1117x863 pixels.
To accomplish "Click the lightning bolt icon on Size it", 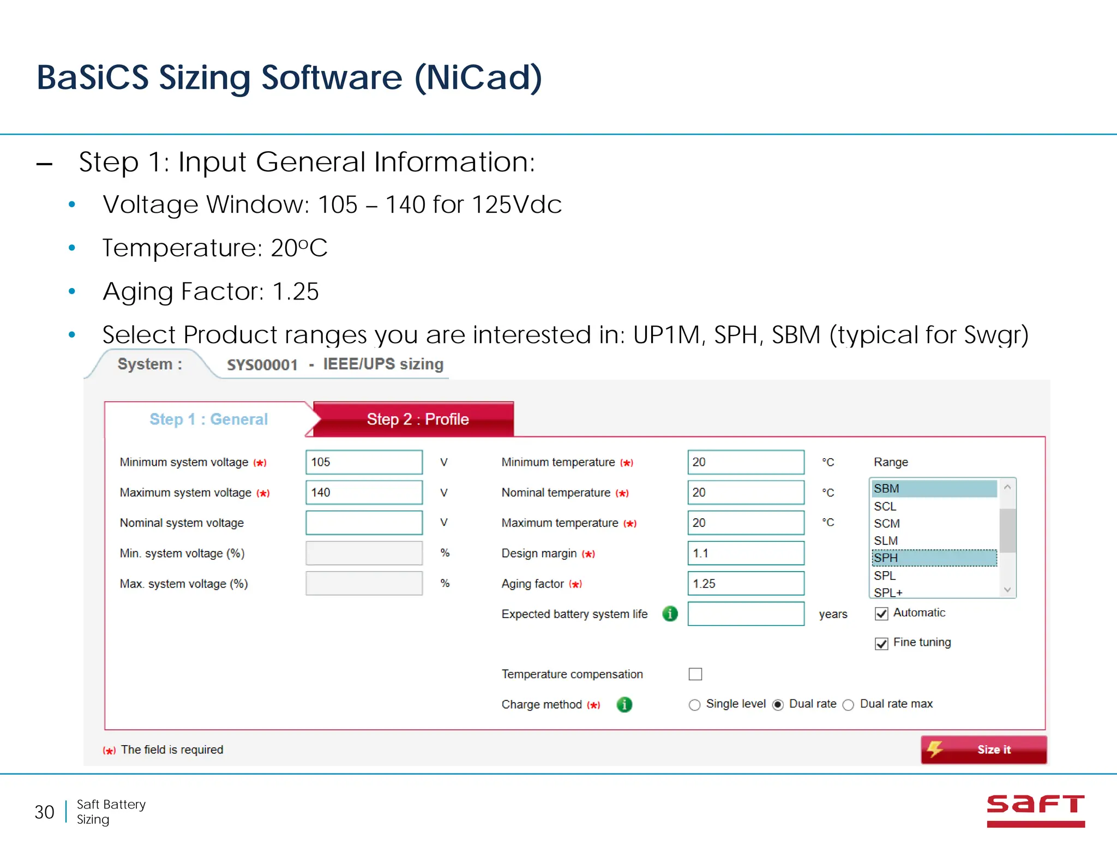I will coord(935,749).
